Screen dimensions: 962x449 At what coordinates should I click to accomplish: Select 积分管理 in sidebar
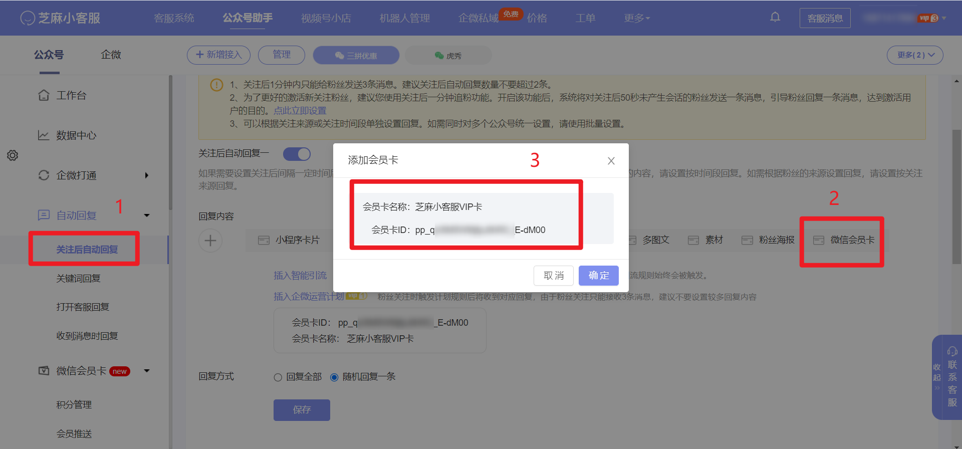coord(74,405)
